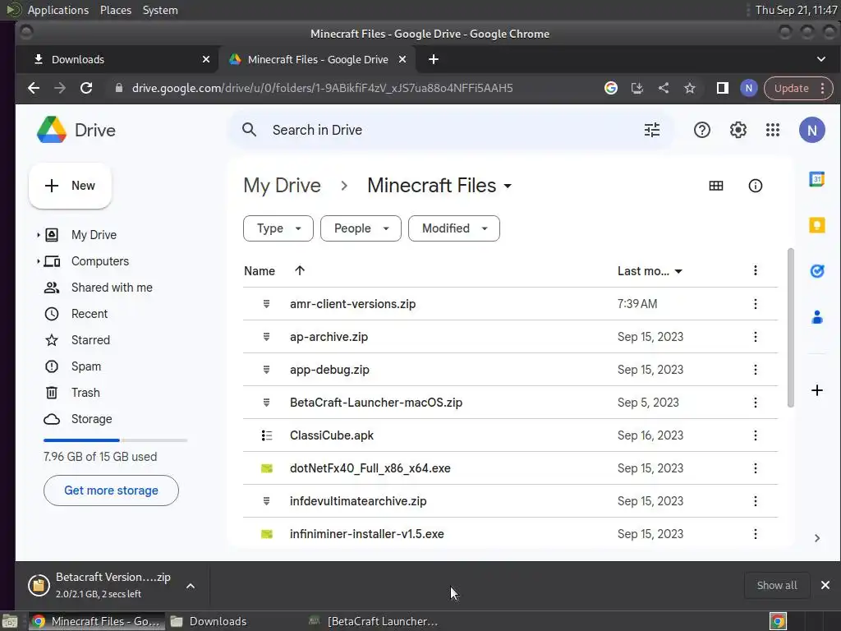Switch to grid layout view
This screenshot has width=841, height=631.
[x=716, y=186]
